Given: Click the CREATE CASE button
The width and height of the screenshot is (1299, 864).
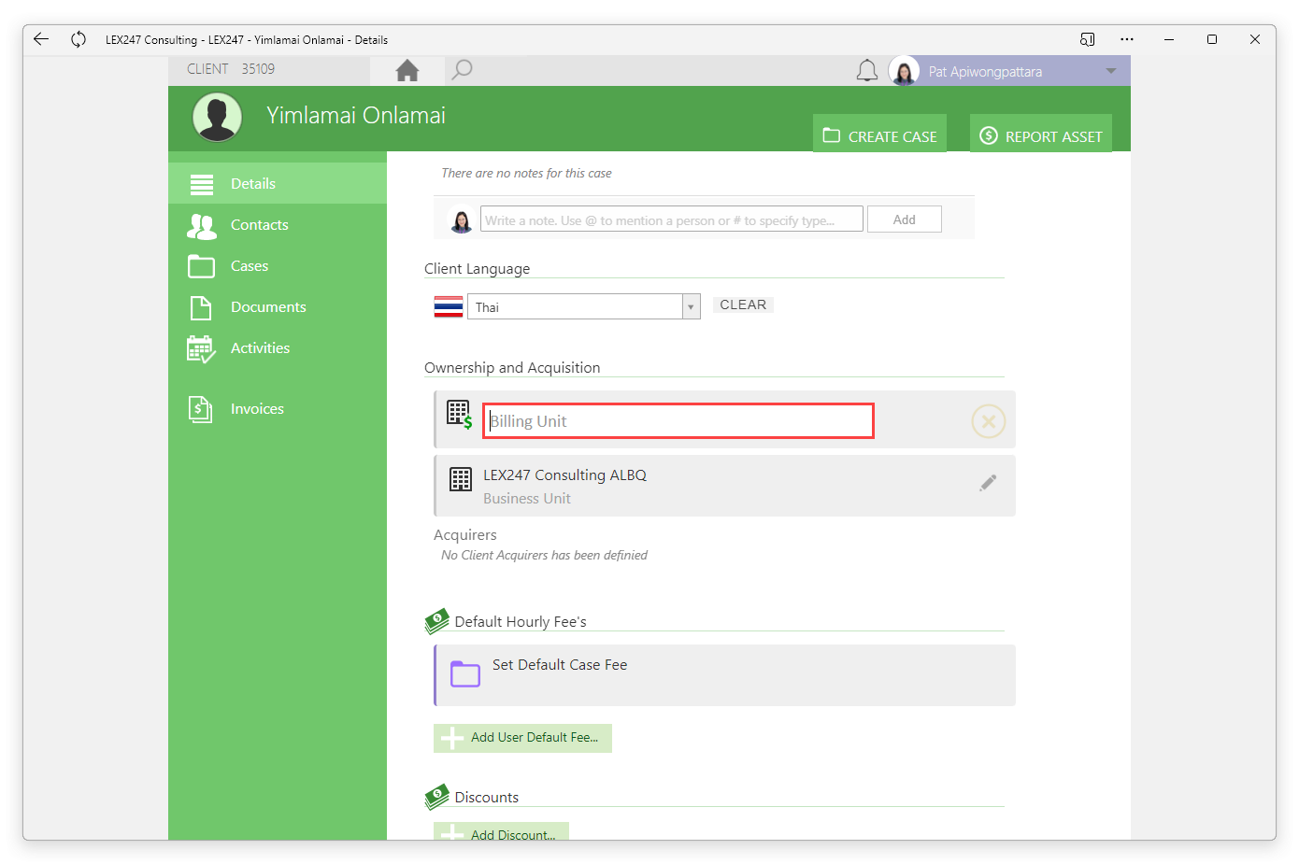Looking at the screenshot, I should [x=879, y=135].
